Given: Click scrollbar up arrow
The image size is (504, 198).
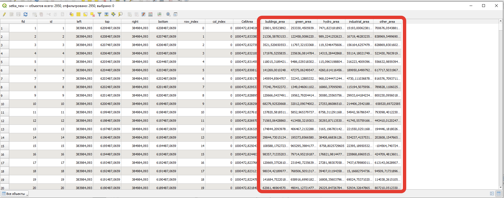Looking at the screenshot, I should (x=501, y=21).
